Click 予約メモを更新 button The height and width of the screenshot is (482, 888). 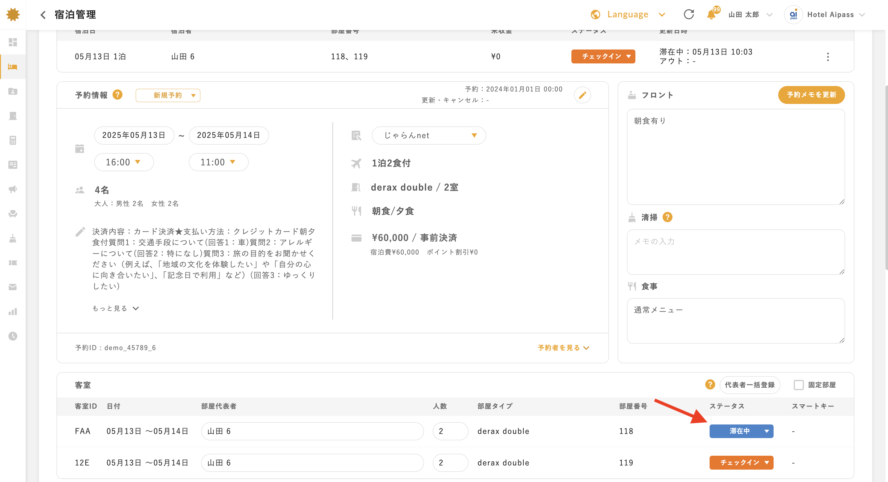coord(811,95)
